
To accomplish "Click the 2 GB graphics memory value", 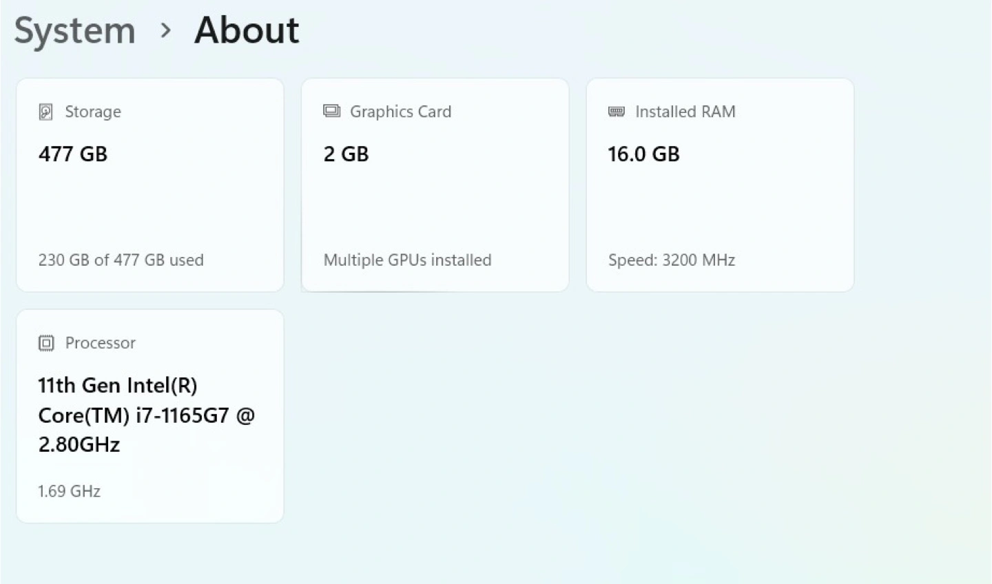I will (347, 154).
